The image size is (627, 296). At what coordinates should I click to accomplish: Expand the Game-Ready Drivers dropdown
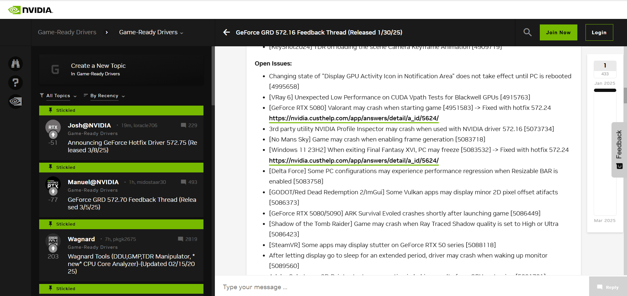pos(151,32)
